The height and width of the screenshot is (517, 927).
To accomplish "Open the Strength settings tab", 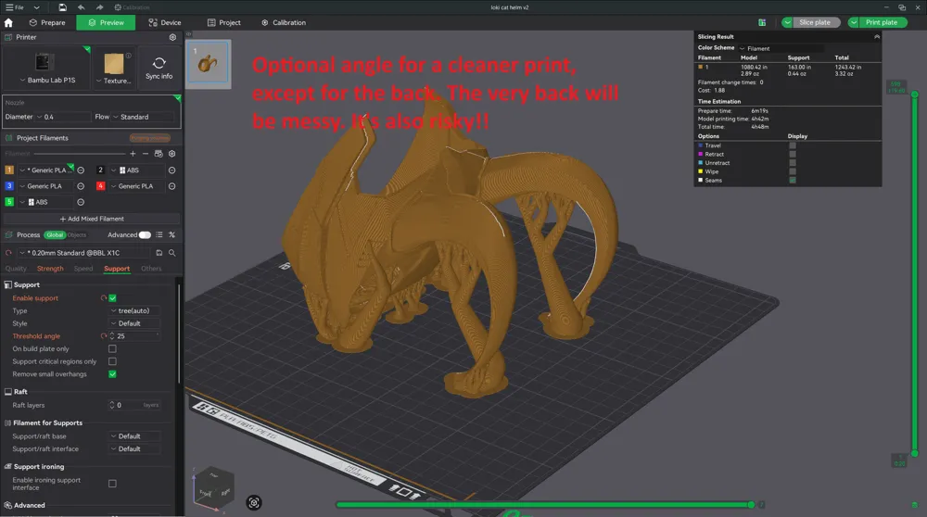I will tap(50, 269).
